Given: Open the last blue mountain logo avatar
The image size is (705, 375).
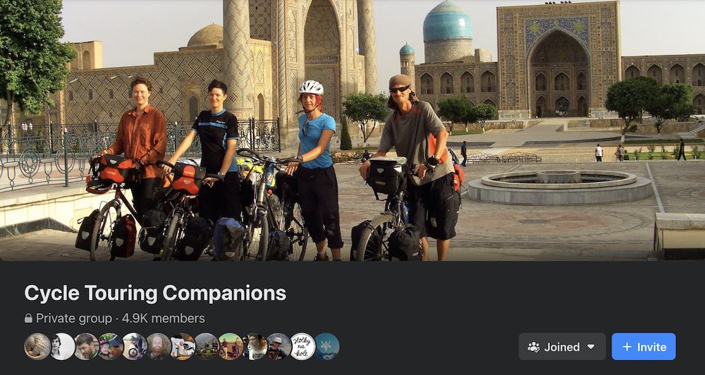Looking at the screenshot, I should tap(327, 346).
